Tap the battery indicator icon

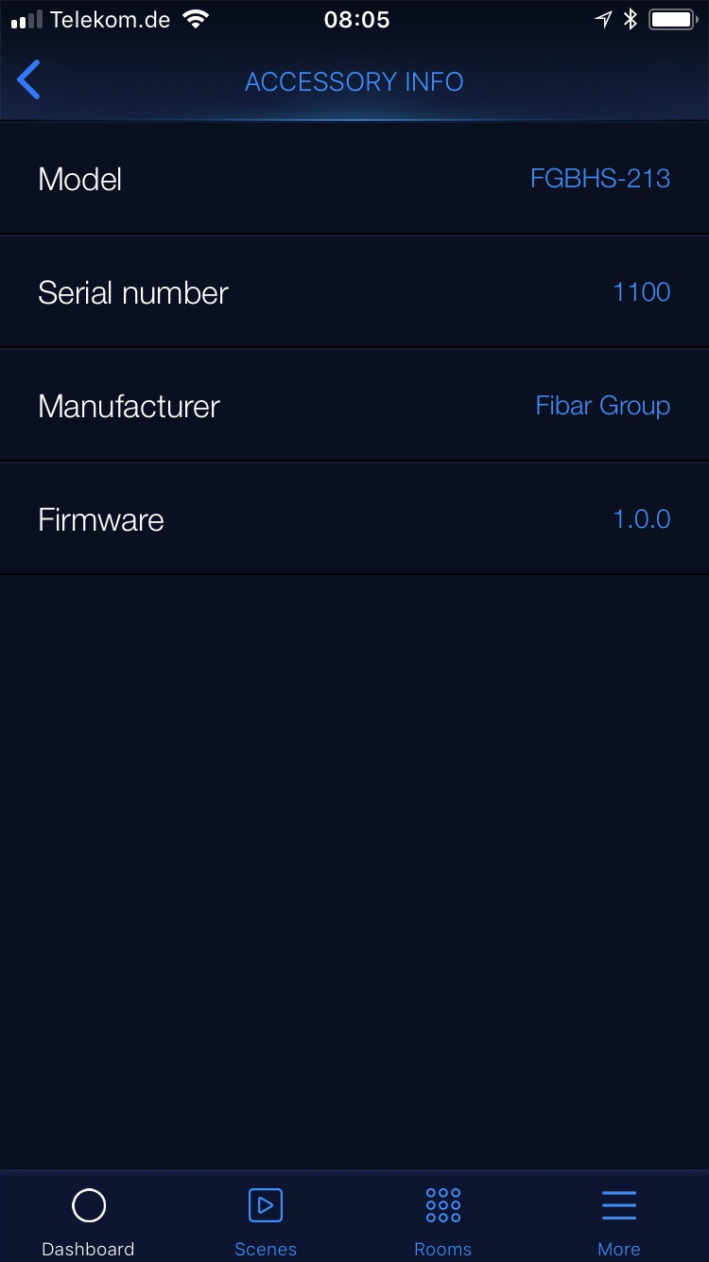673,19
